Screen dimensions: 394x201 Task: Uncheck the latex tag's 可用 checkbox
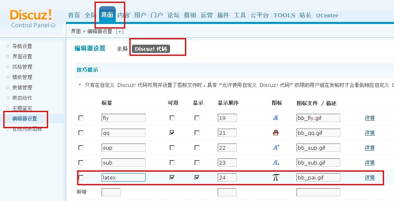click(x=172, y=177)
